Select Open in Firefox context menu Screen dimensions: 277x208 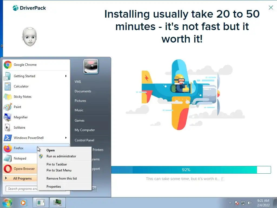pyautogui.click(x=65, y=150)
